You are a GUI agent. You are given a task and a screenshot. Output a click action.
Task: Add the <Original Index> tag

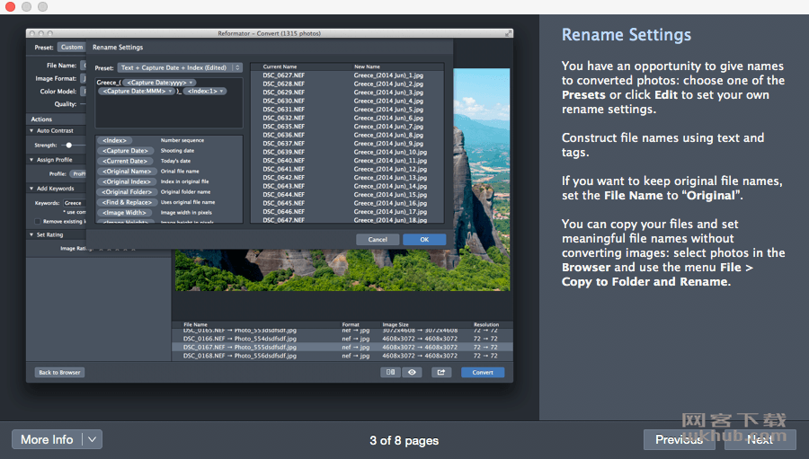127,181
